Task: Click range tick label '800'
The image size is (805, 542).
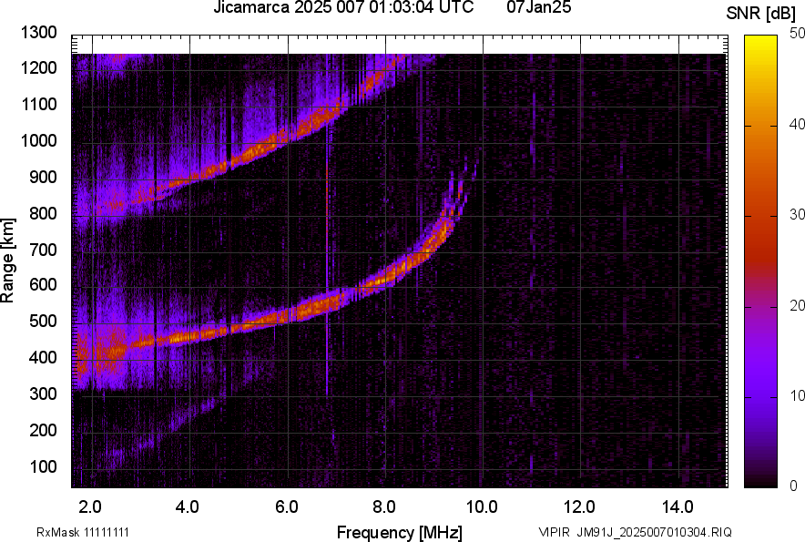Action: click(43, 213)
